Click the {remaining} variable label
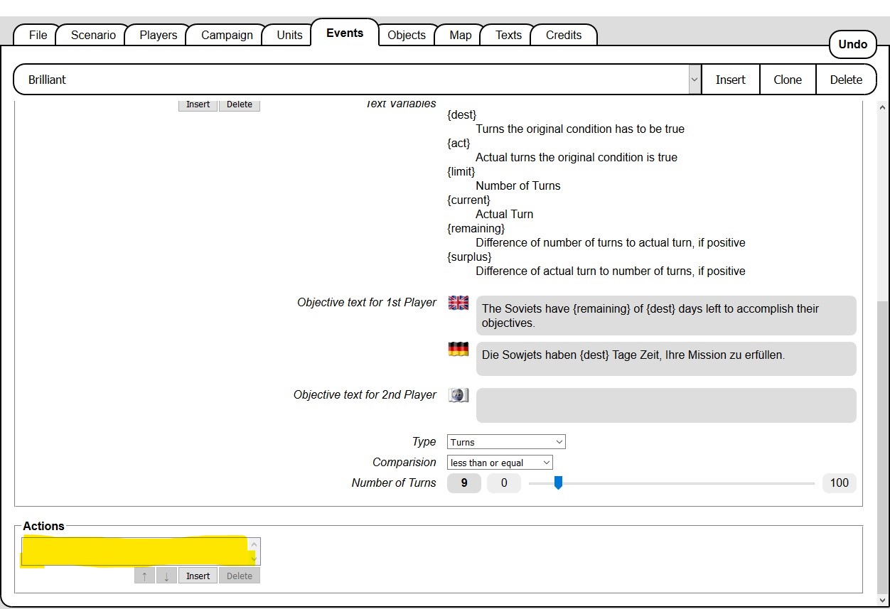890x609 pixels. pos(476,228)
